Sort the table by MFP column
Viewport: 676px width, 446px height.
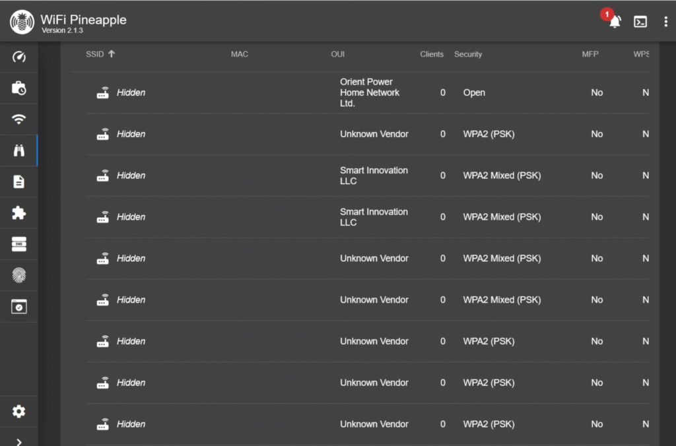(590, 54)
